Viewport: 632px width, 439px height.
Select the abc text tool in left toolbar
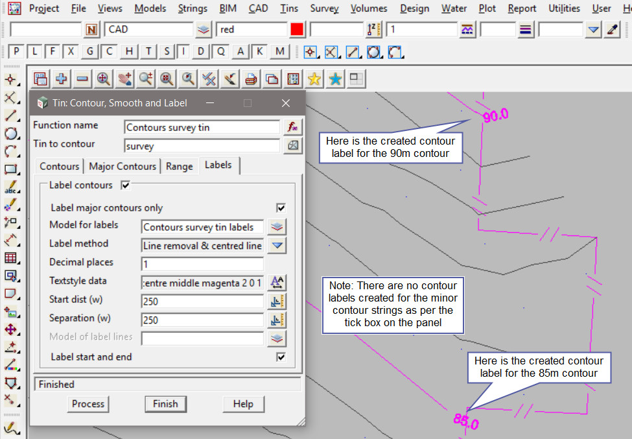11,187
